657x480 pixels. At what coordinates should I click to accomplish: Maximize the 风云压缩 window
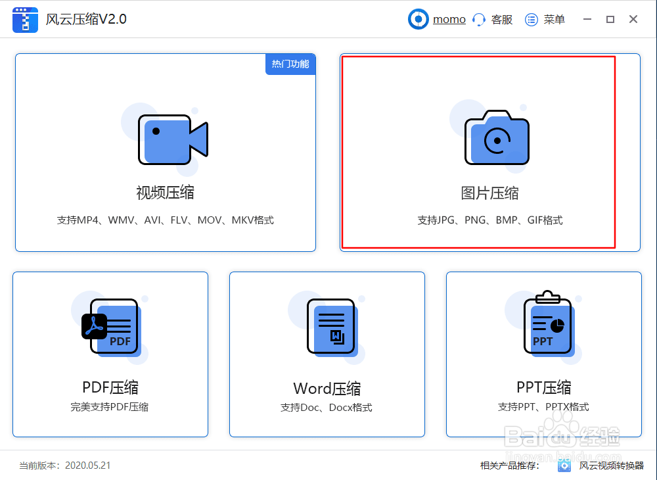click(x=610, y=19)
